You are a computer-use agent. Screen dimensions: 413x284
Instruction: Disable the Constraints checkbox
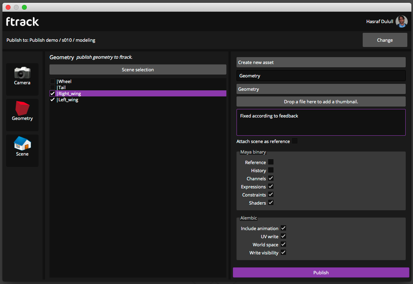pos(271,194)
